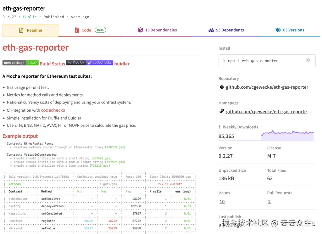Open the buidler link

[x=122, y=64]
